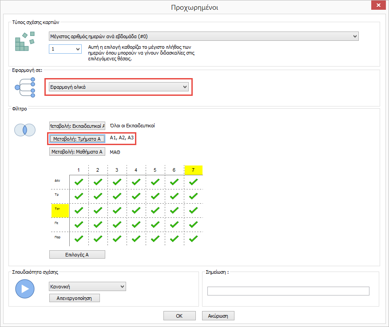Toggle the Παρ period 7 checkmark
Image resolution: width=389 pixels, height=327 pixels.
coord(193,239)
